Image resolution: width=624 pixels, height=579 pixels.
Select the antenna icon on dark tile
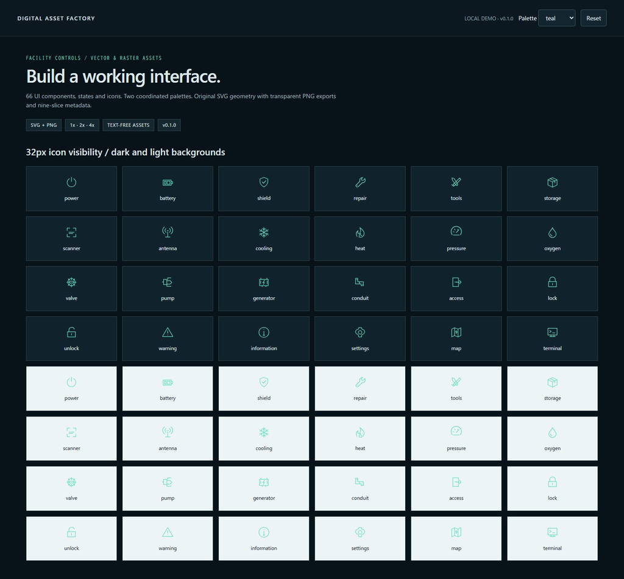tap(168, 232)
